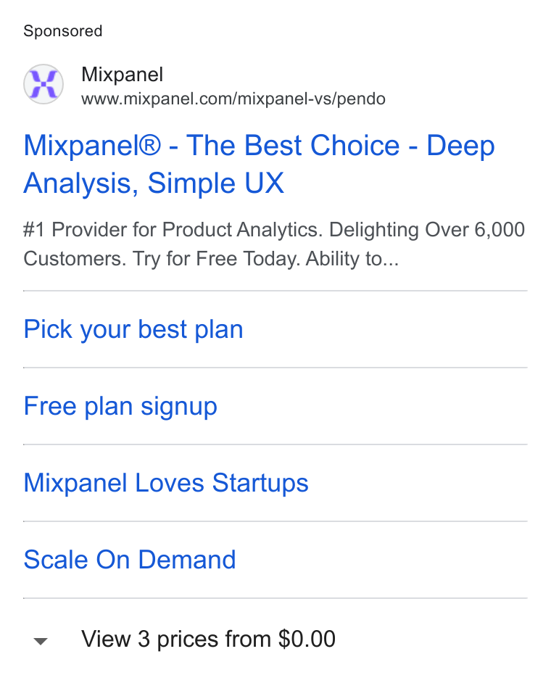The width and height of the screenshot is (551, 683).
Task: Click the Mixpanel purple X logo icon
Action: 43,84
